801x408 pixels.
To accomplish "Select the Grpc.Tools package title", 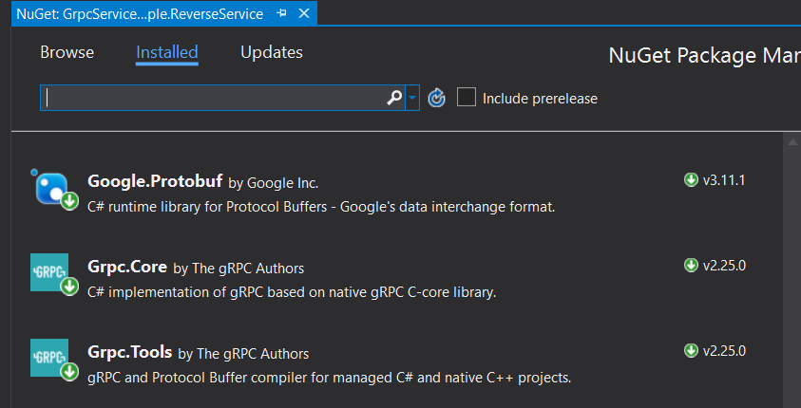I will [x=130, y=352].
